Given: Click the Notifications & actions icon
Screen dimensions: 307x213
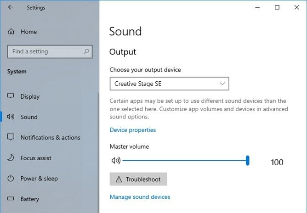Looking at the screenshot, I should (x=11, y=138).
